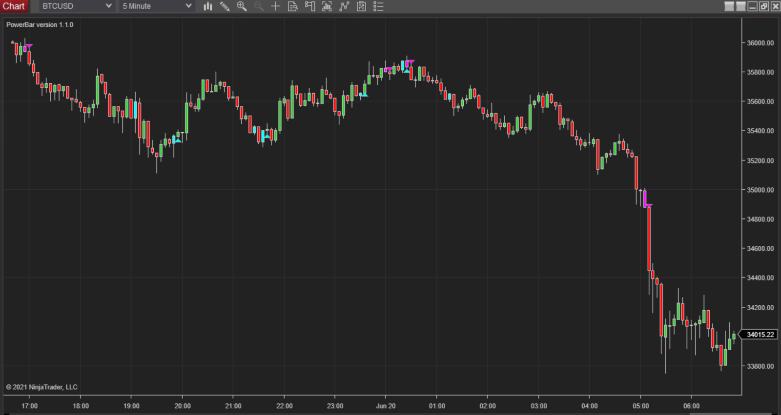Click the 36000.00 price axis label

pyautogui.click(x=760, y=43)
